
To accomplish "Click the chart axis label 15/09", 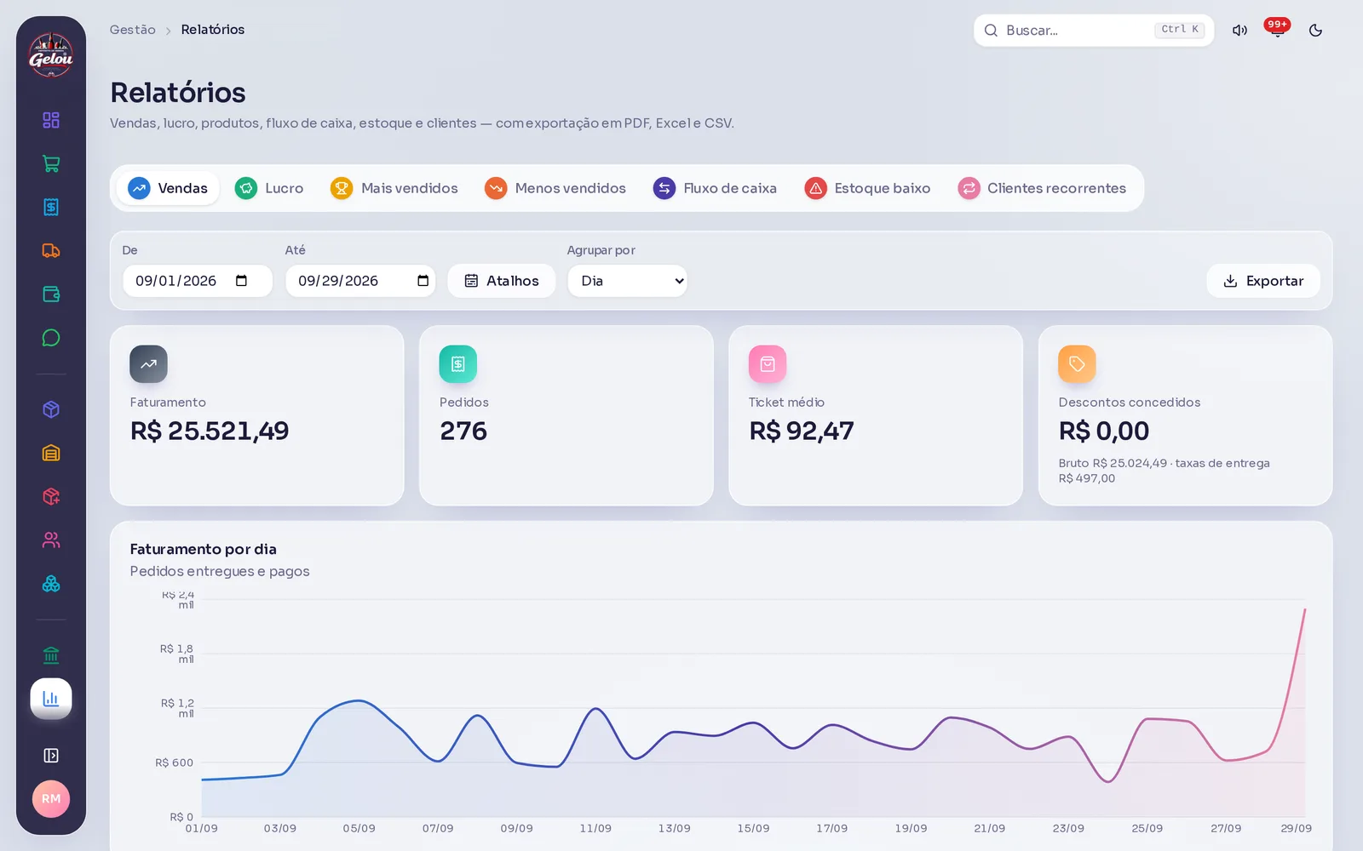I will (753, 828).
